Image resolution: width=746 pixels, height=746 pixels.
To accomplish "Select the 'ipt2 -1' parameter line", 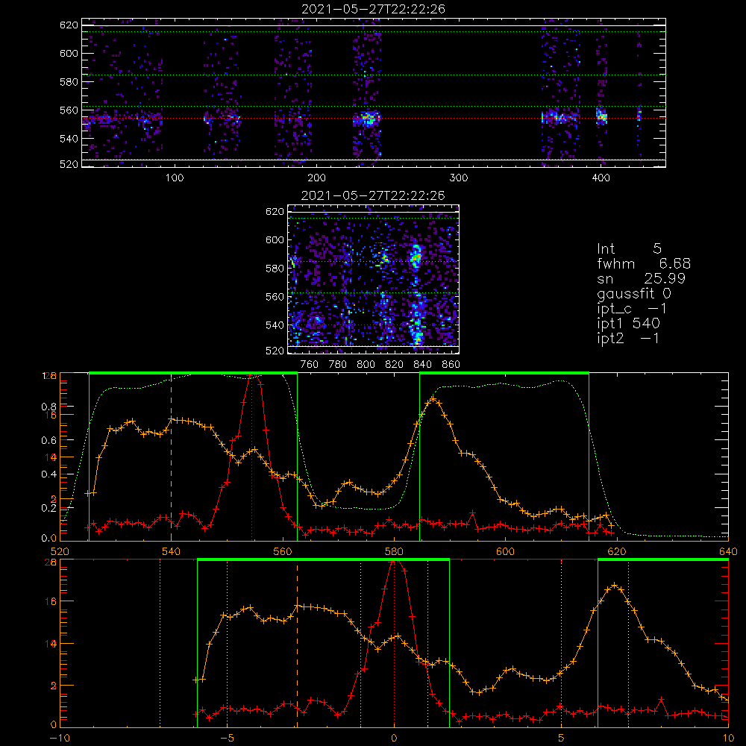I will tap(628, 338).
